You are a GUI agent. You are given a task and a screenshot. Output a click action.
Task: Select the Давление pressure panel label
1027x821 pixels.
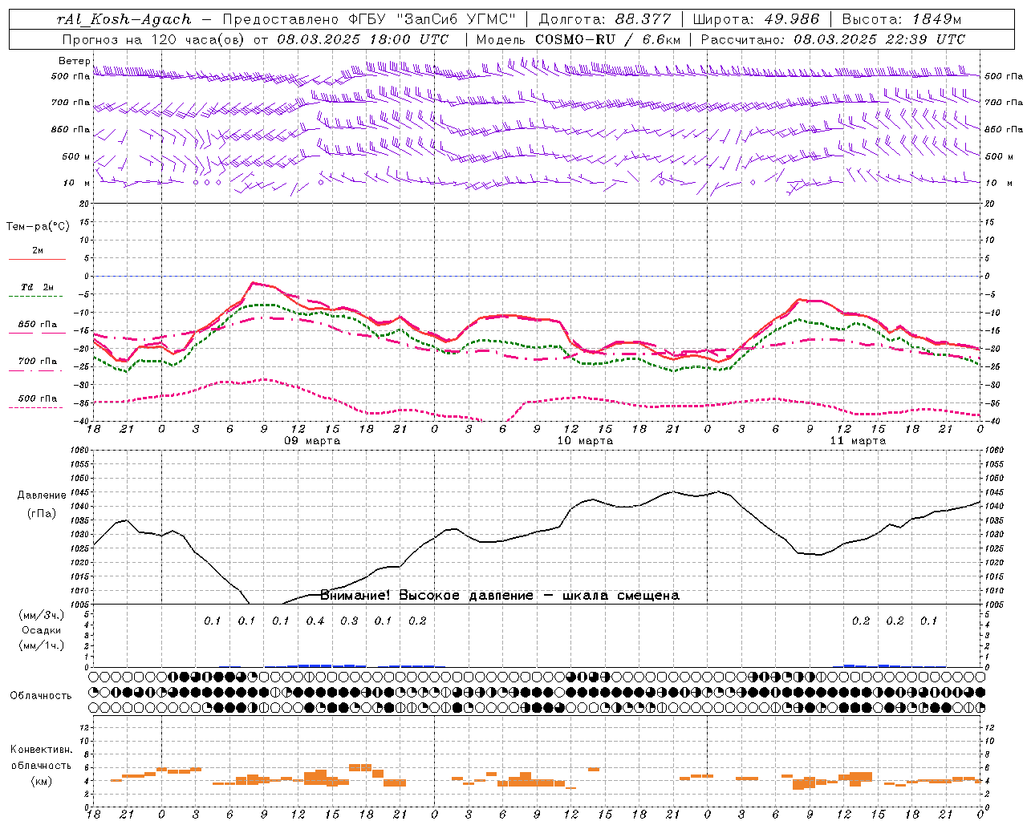pos(42,495)
